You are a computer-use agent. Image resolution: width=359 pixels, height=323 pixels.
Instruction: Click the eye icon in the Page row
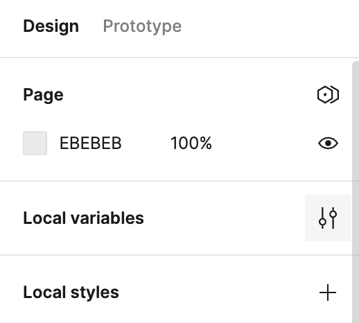point(328,143)
